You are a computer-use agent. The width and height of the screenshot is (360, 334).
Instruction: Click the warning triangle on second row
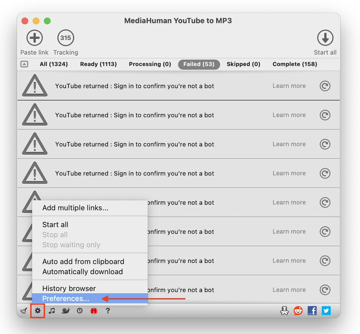[x=35, y=115]
